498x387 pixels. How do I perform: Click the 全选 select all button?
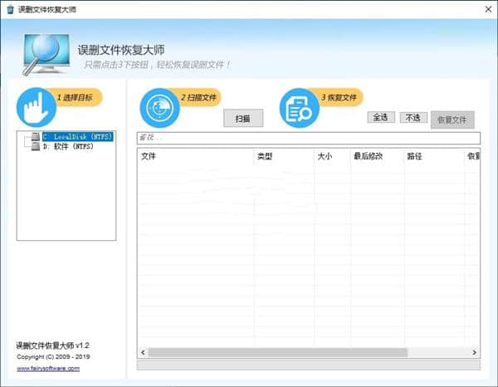(381, 117)
